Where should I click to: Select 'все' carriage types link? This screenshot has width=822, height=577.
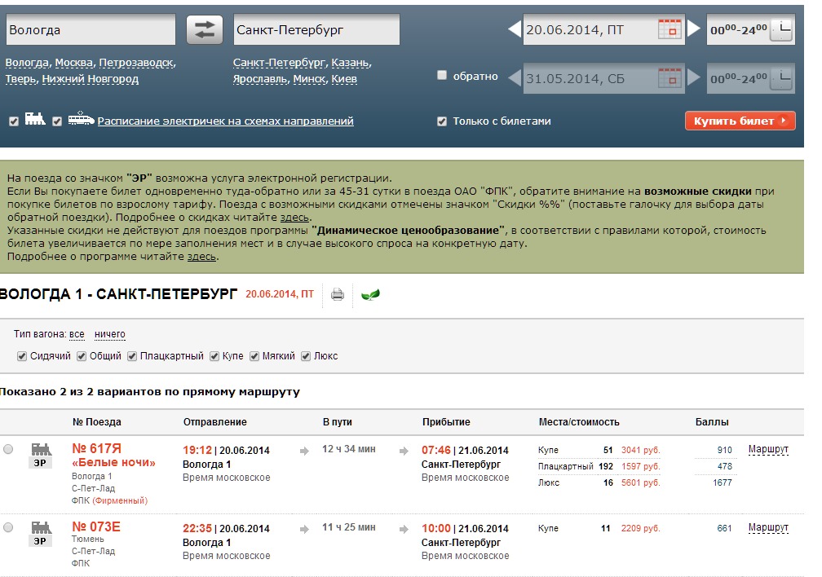tap(77, 334)
